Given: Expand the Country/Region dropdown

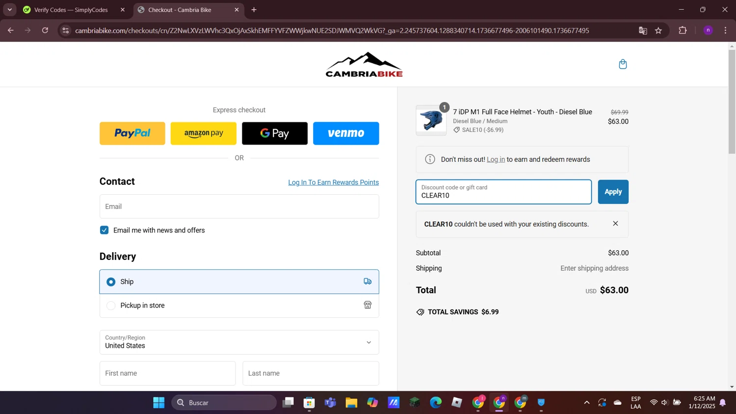Looking at the screenshot, I should (239, 342).
